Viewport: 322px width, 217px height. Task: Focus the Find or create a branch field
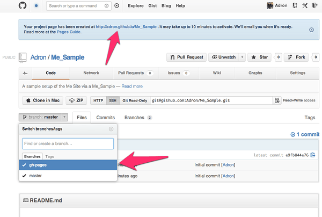[x=68, y=143]
